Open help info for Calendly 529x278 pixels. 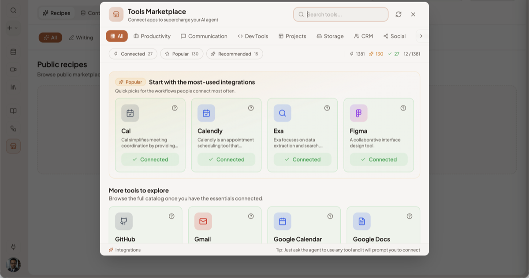(251, 108)
